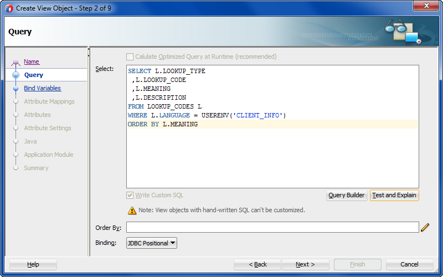Open the JDBC Positional binding dropdown

click(152, 243)
